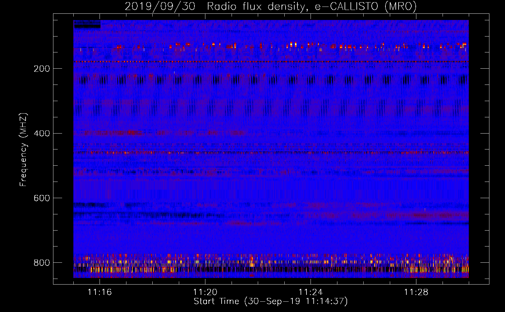Click the 11:20 time tick label

(205, 292)
